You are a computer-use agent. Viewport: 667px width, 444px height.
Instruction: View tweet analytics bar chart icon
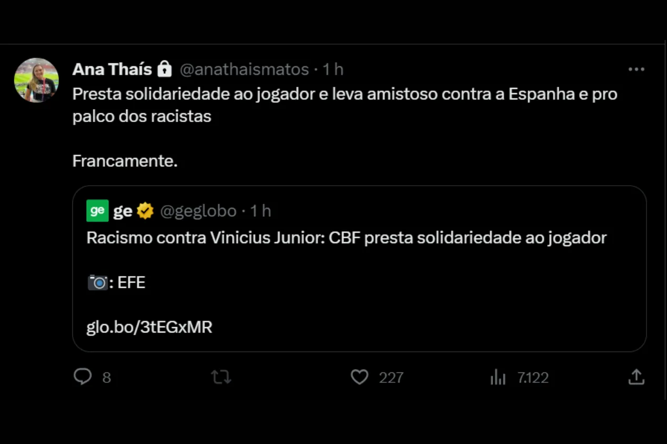498,377
